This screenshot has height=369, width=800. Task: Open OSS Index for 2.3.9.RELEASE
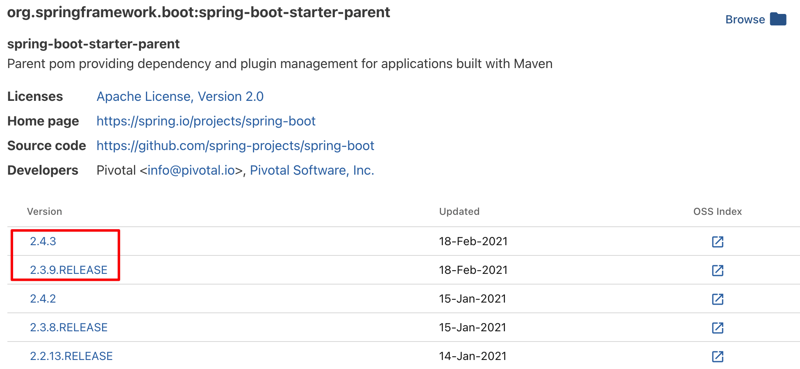(x=718, y=270)
